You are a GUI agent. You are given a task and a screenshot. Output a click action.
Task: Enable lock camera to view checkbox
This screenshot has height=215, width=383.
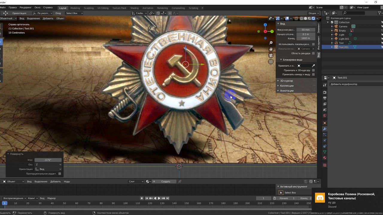313,74
